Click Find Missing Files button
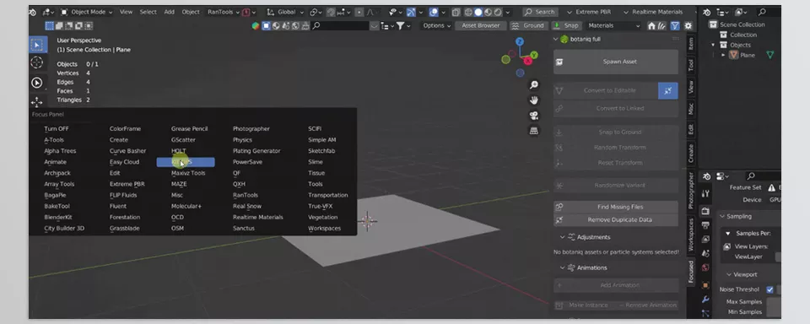The width and height of the screenshot is (810, 324). pyautogui.click(x=616, y=207)
